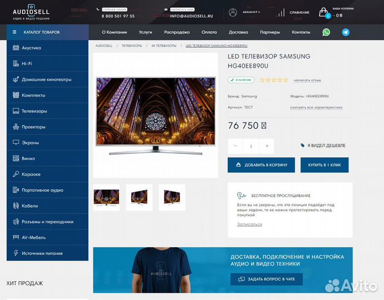
Task: Decrease quantity with minus button
Action: coord(236,146)
